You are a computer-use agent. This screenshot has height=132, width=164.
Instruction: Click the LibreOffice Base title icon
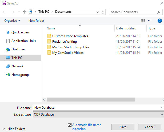pyautogui.click(x=4, y=3)
